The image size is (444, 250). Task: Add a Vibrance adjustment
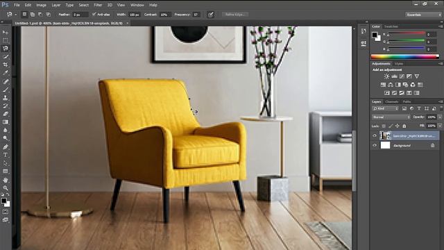(417, 76)
